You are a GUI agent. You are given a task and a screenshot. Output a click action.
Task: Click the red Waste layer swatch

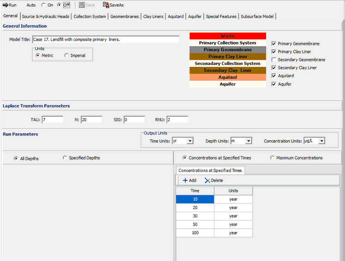[228, 36]
